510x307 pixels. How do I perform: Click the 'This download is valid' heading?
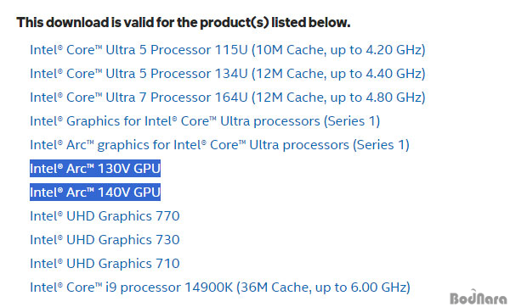tap(184, 23)
